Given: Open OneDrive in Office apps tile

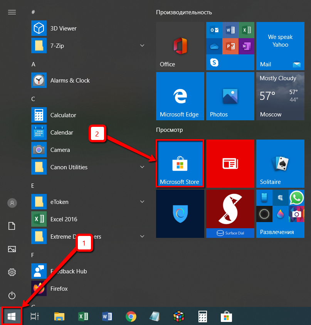Looking at the screenshot, I should (214, 46).
